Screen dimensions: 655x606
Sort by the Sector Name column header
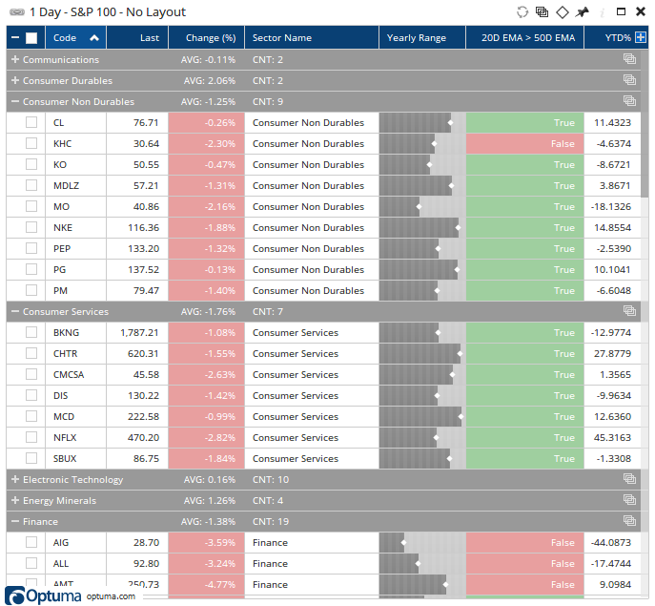tap(312, 37)
